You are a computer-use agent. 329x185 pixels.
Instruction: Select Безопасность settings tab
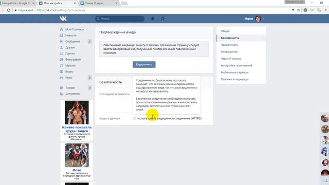pos(241,38)
